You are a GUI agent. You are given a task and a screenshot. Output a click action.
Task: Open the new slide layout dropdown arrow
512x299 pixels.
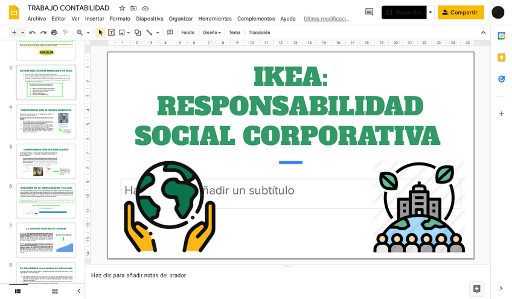[x=23, y=33]
